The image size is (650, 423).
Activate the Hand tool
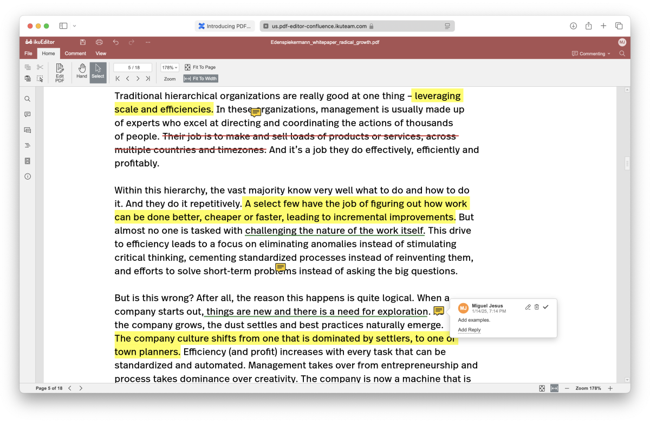point(82,71)
